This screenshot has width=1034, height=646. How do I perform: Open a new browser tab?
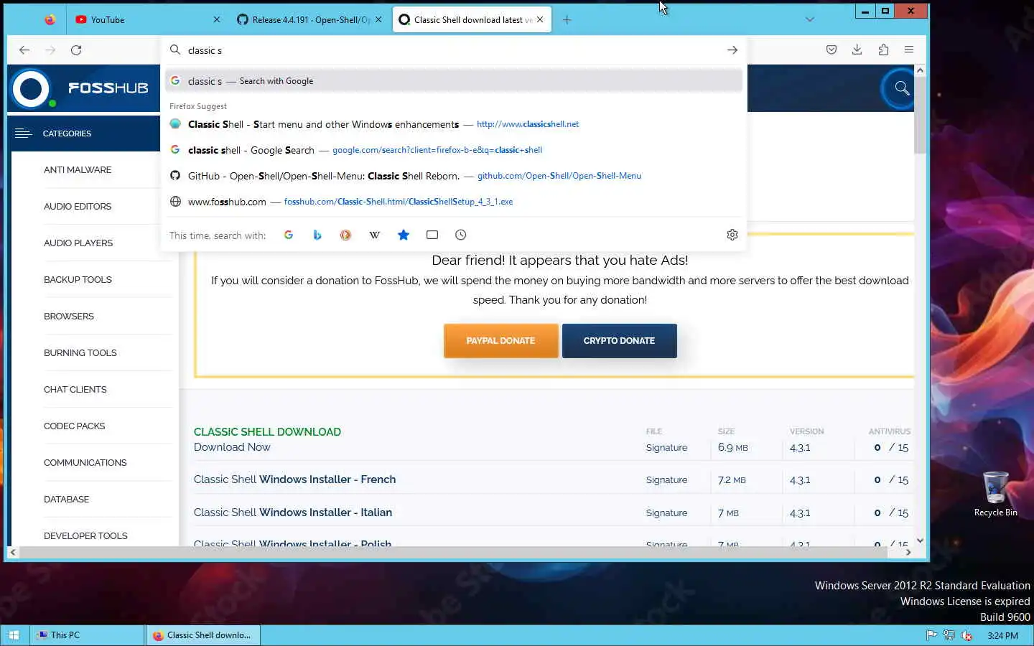tap(567, 20)
